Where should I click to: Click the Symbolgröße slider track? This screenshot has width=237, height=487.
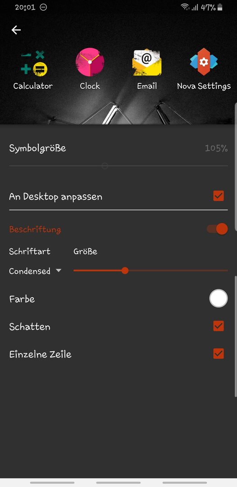coord(118,166)
